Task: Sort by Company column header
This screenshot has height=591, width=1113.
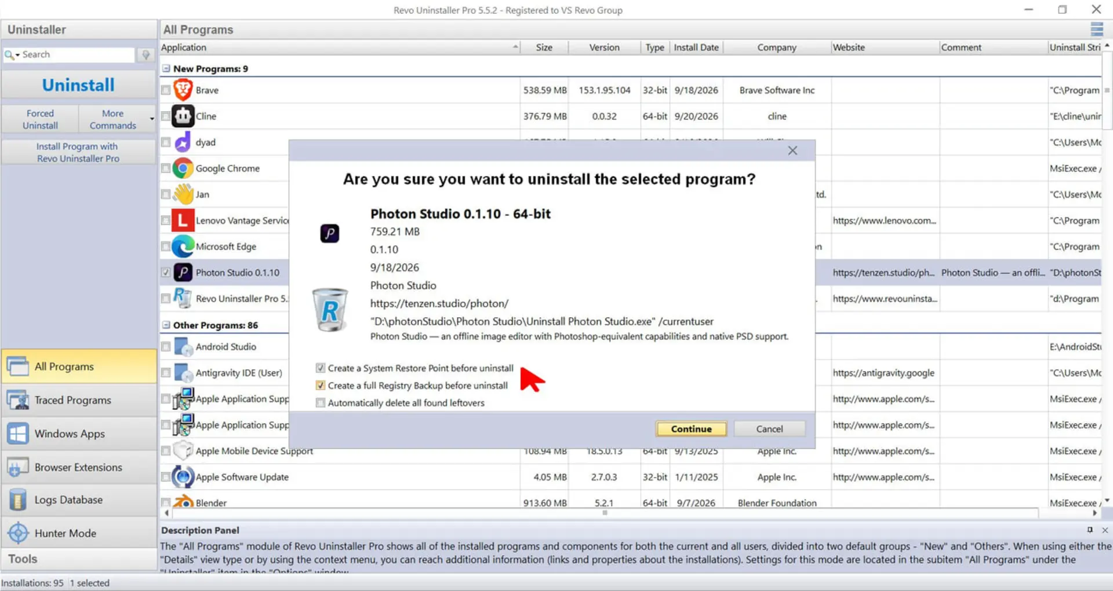Action: (777, 47)
